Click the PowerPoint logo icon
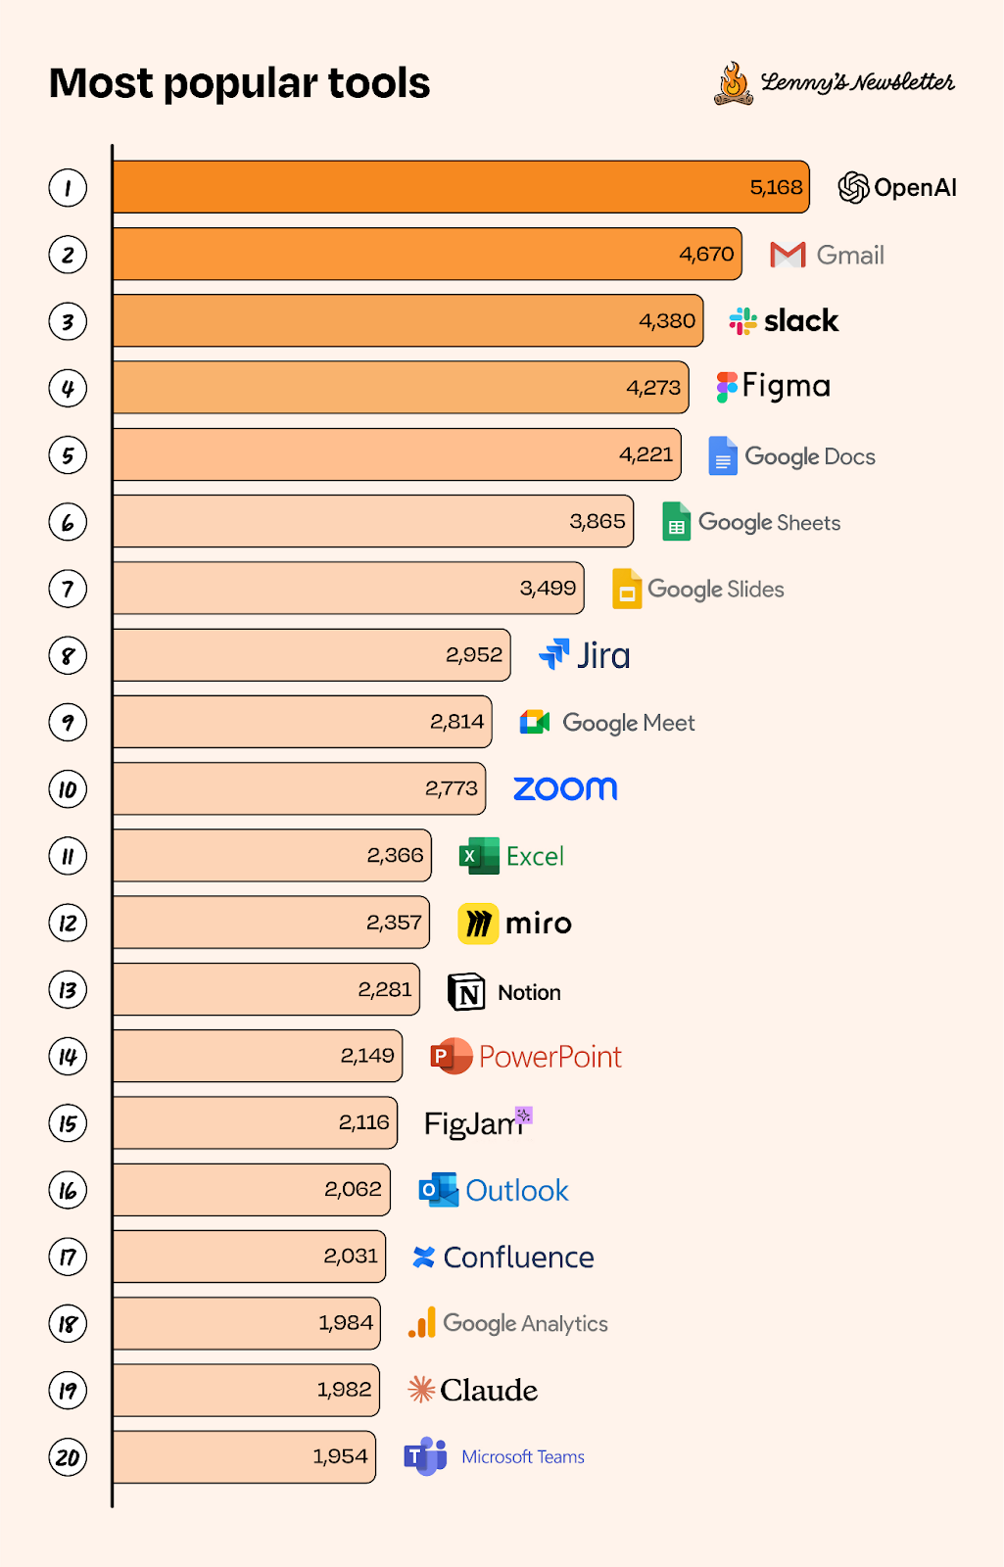 pos(451,1056)
